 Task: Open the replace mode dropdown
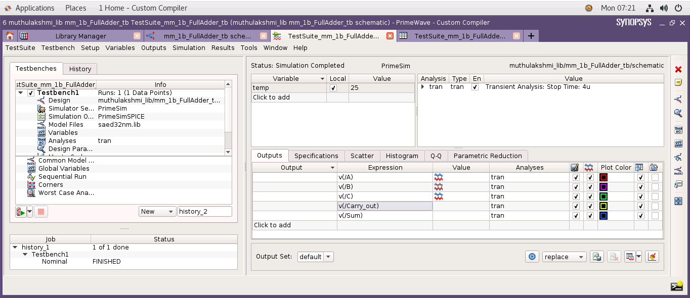tap(564, 257)
